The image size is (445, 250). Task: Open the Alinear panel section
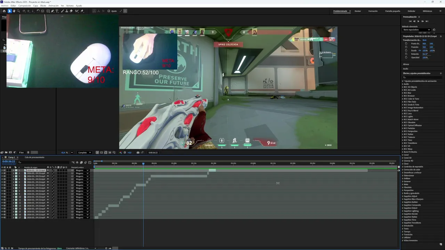click(x=406, y=64)
